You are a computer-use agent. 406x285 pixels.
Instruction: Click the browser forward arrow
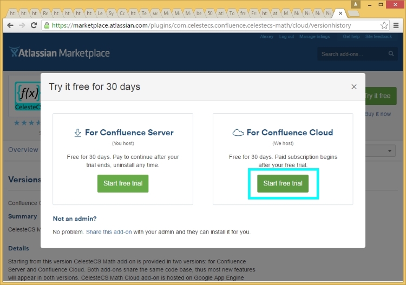pyautogui.click(x=22, y=25)
